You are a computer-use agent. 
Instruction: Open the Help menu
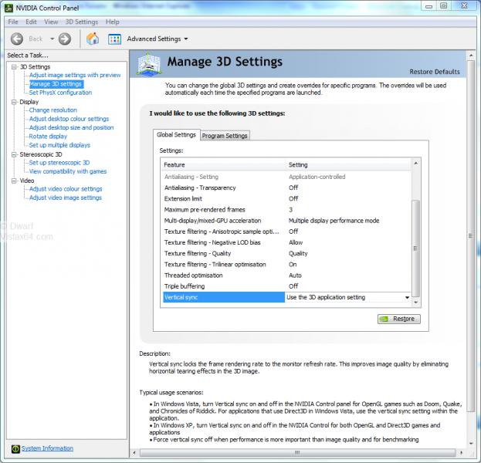113,22
